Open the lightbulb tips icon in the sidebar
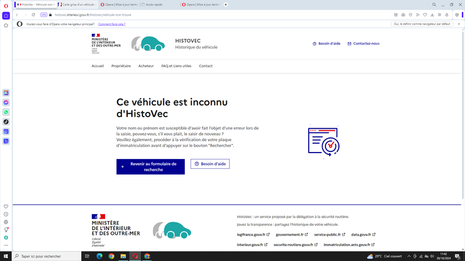This screenshot has height=261, width=465. 6,230
